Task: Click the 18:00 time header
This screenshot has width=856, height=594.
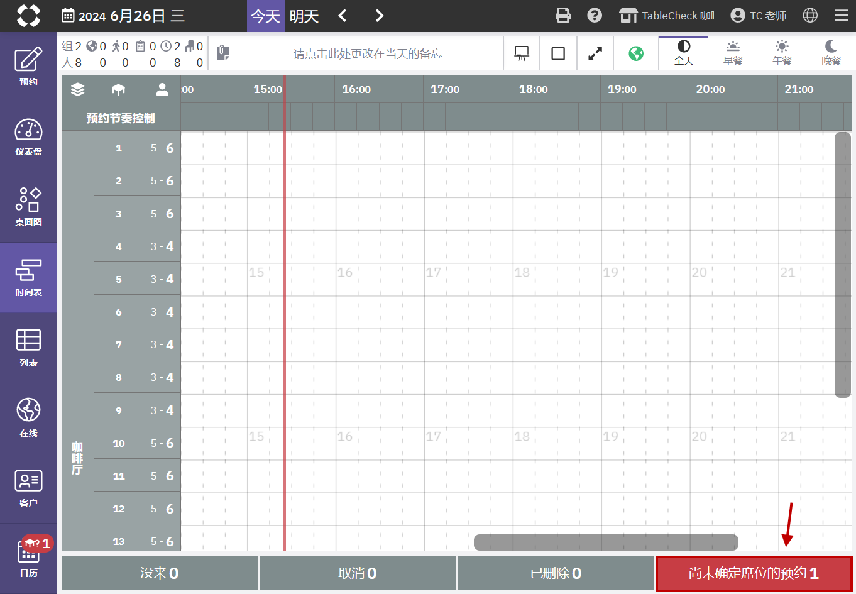Action: tap(534, 89)
